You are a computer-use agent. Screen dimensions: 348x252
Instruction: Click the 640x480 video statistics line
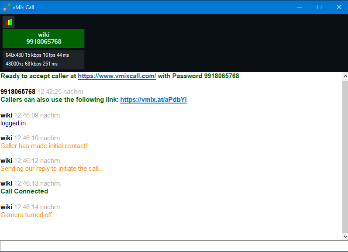(x=38, y=55)
